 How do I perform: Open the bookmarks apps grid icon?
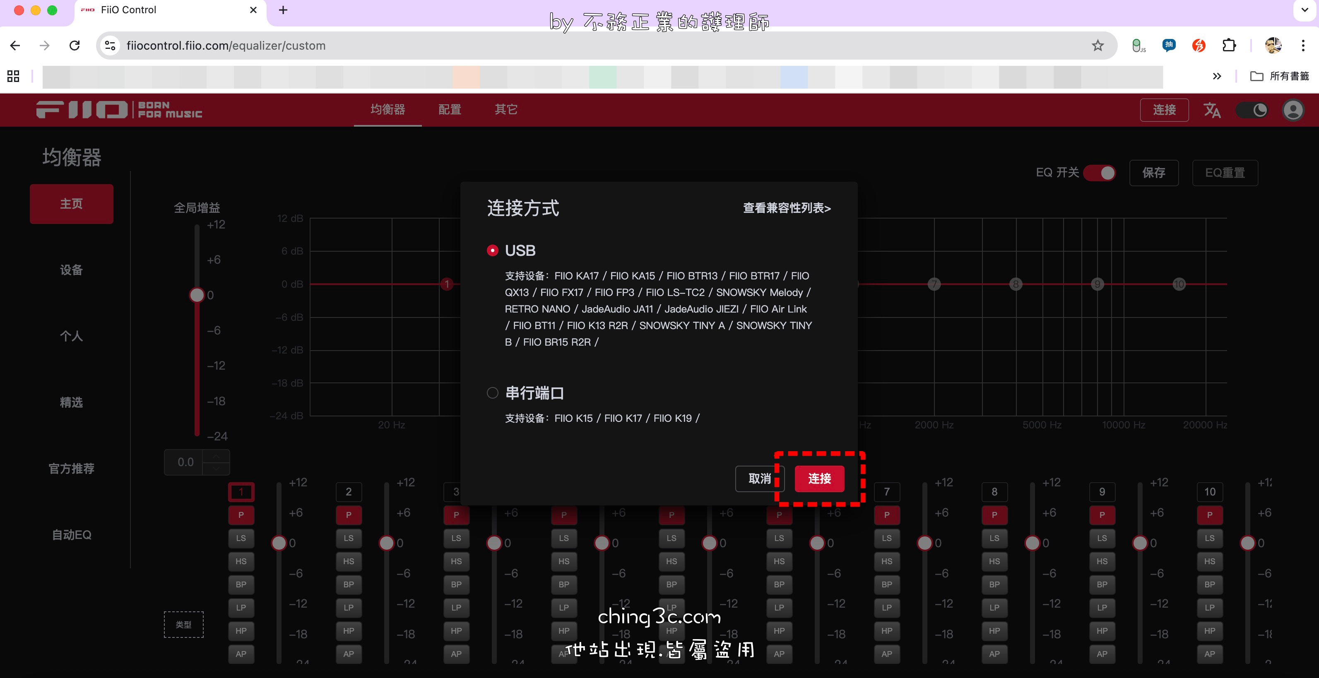pos(13,76)
